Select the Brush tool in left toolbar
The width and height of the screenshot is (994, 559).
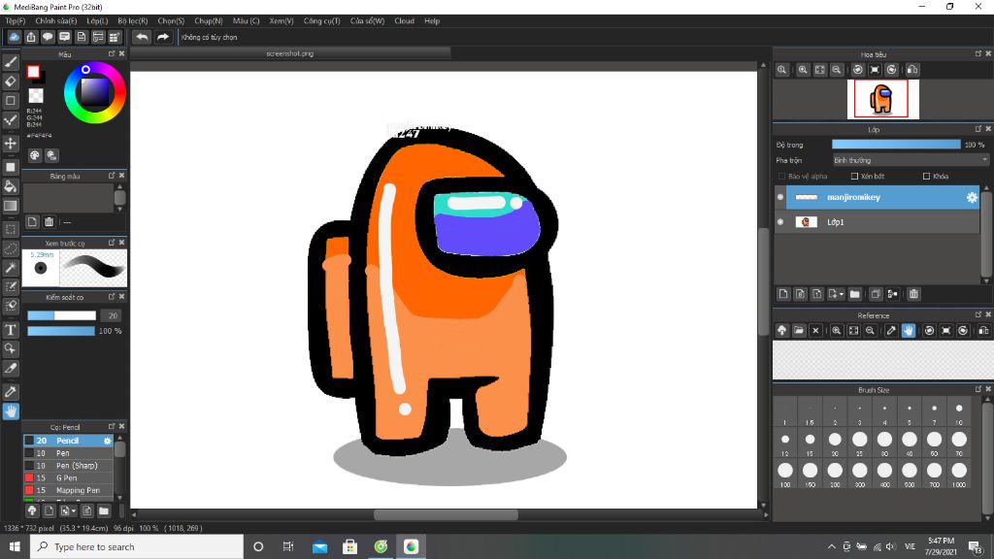pos(11,62)
